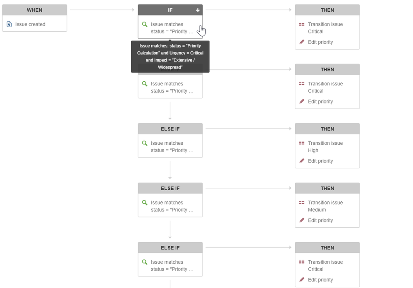Click the pencil icon in the Medium THEN block
Screen dimensions: 413x288
click(x=301, y=220)
